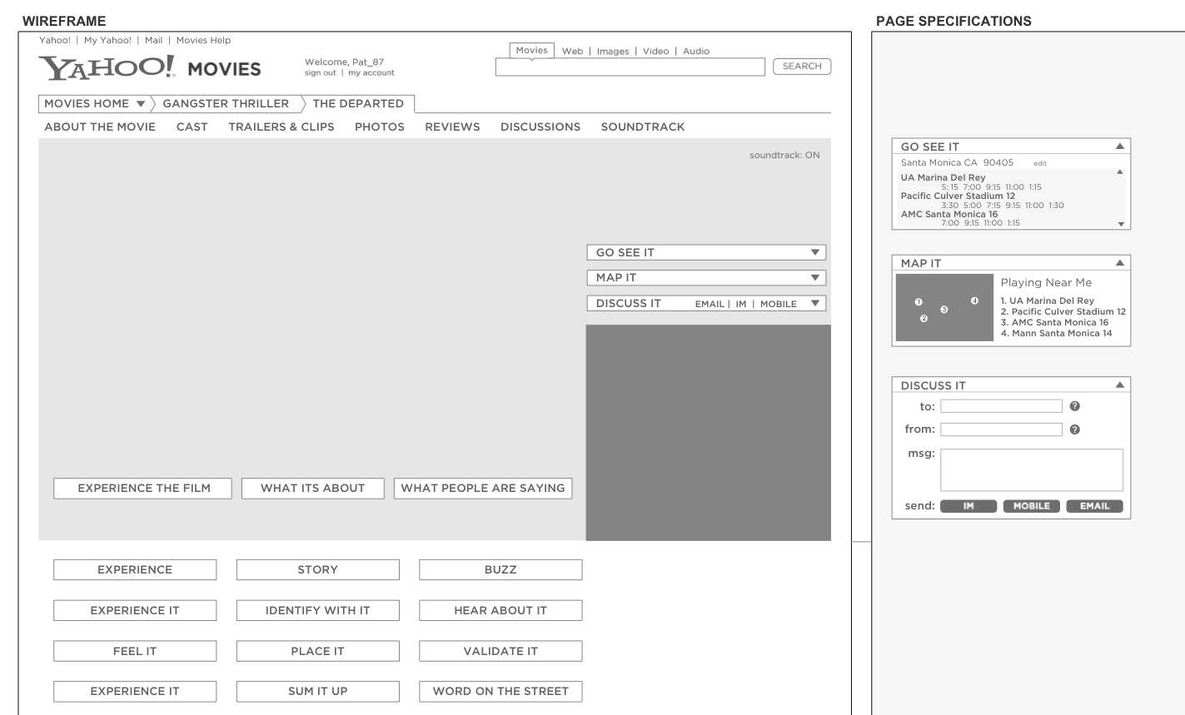Click the msg text area

tap(1032, 470)
